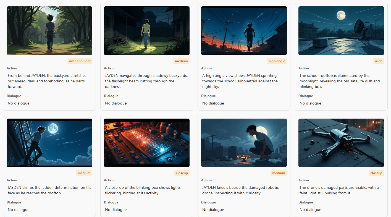Select the medium badge on the ladder climbing shot
391x217 pixels.
pos(84,173)
